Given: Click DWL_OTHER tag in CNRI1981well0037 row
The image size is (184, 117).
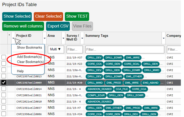Looking at the screenshot, I should [113, 108].
